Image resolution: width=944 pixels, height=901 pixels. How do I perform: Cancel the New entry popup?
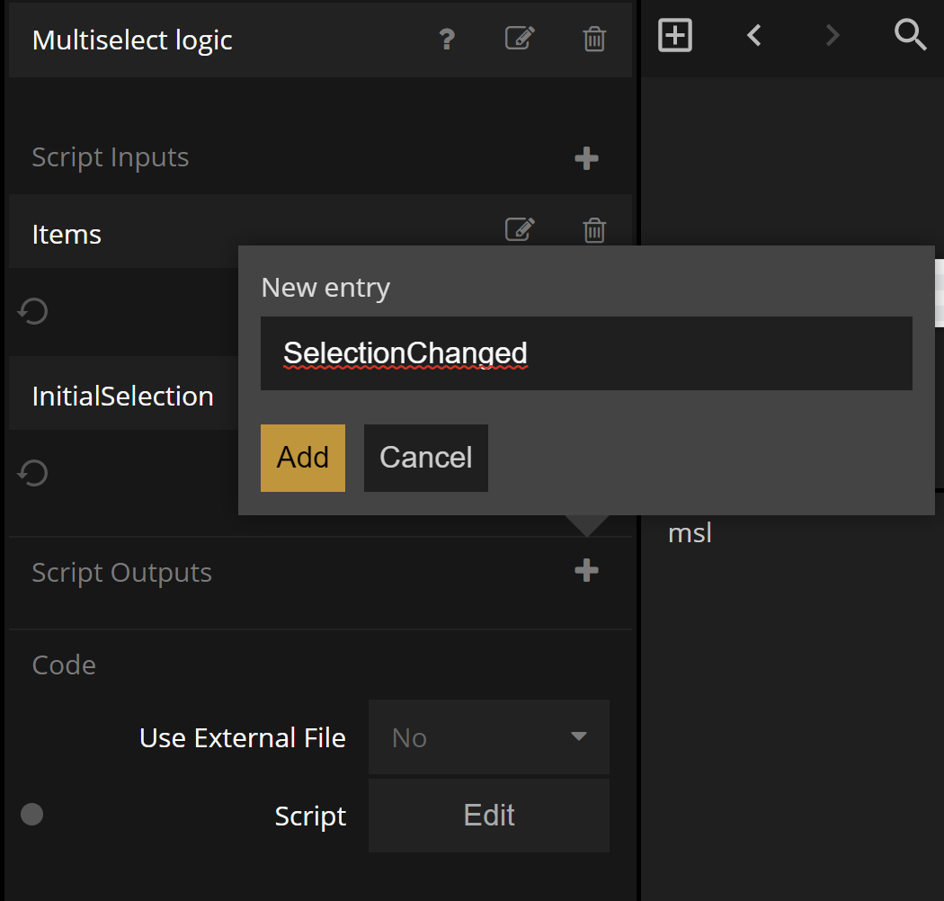(425, 458)
